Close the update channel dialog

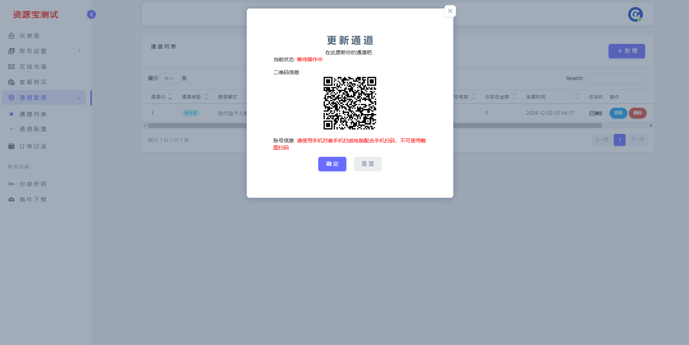450,11
